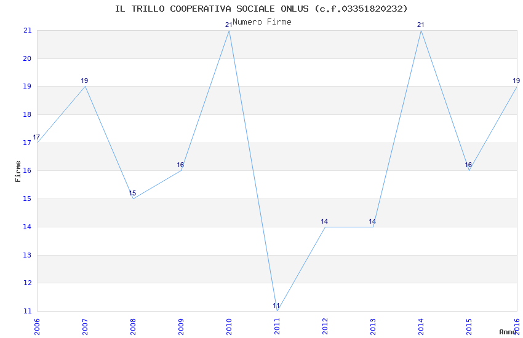Select year 2010 on x-axis
The width and height of the screenshot is (523, 338).
[x=229, y=327]
